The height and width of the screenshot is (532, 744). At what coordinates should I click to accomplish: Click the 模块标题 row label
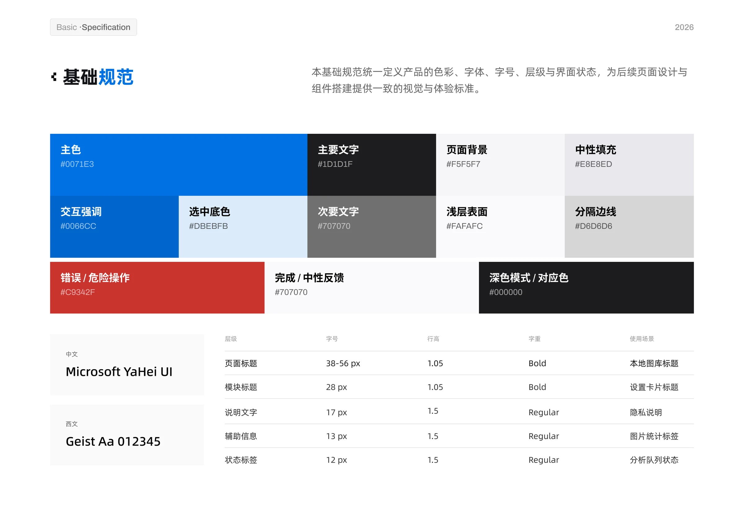pyautogui.click(x=241, y=387)
